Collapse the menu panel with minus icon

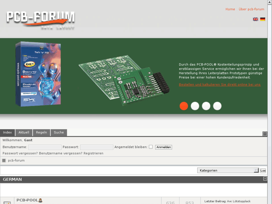click(265, 134)
